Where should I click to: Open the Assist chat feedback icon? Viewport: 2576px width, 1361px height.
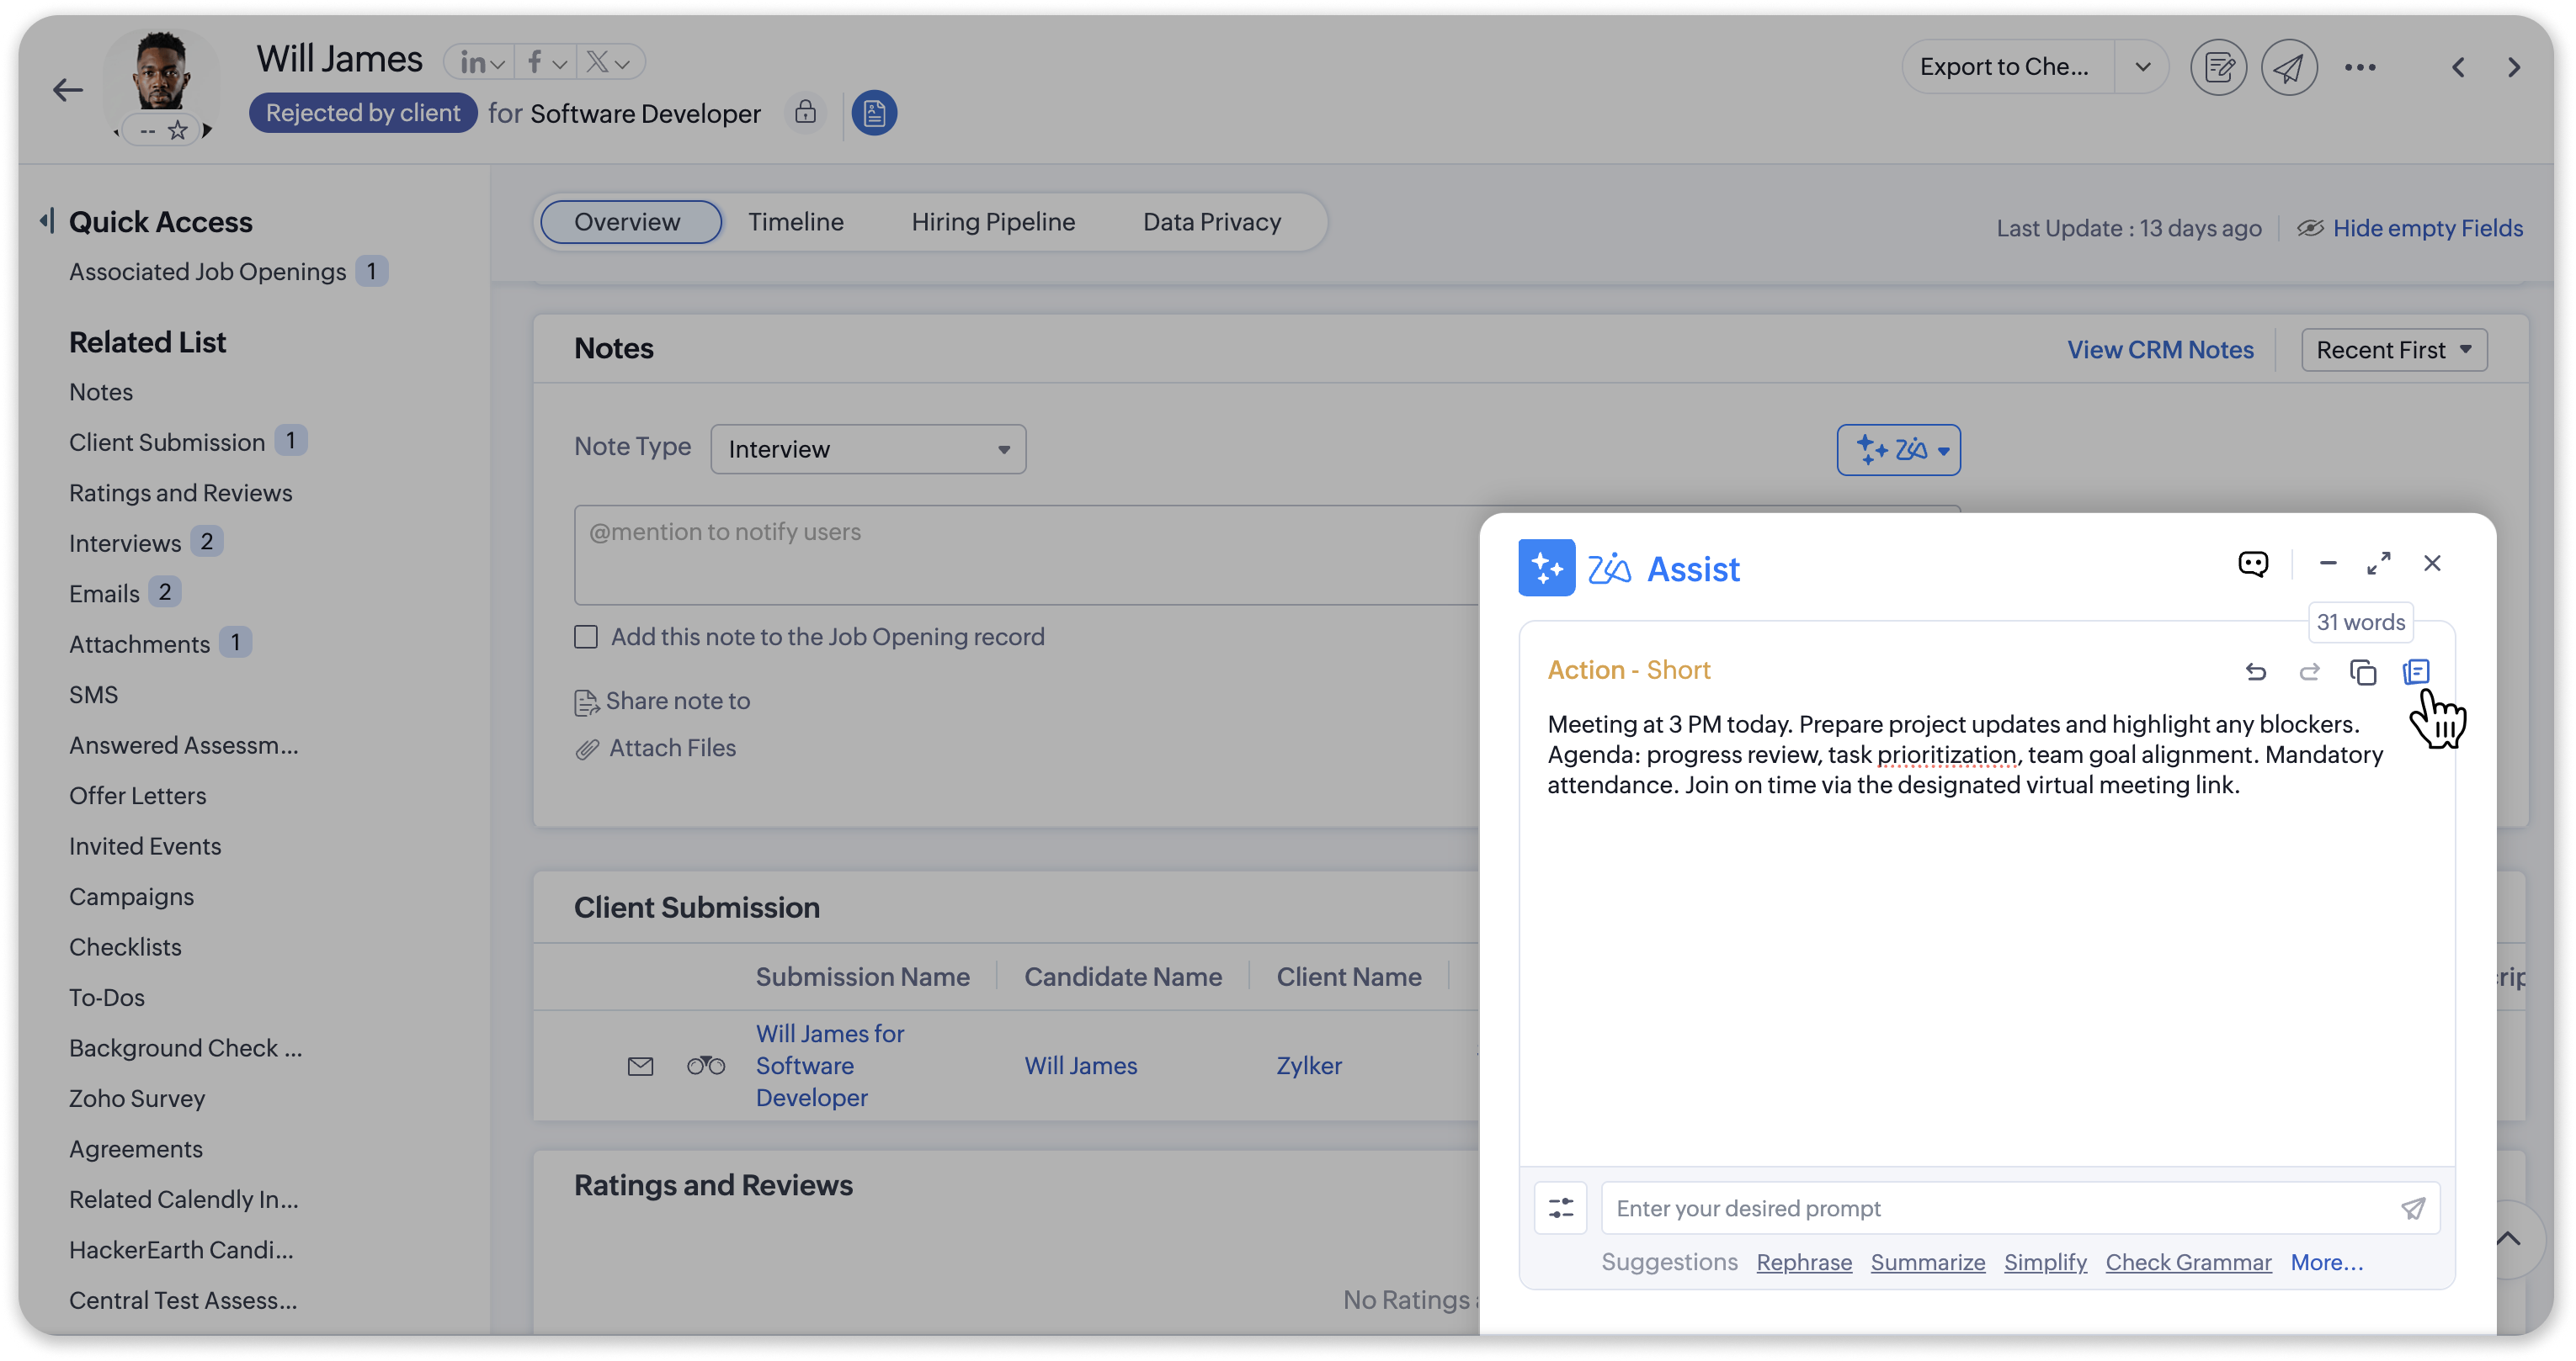coord(2252,564)
